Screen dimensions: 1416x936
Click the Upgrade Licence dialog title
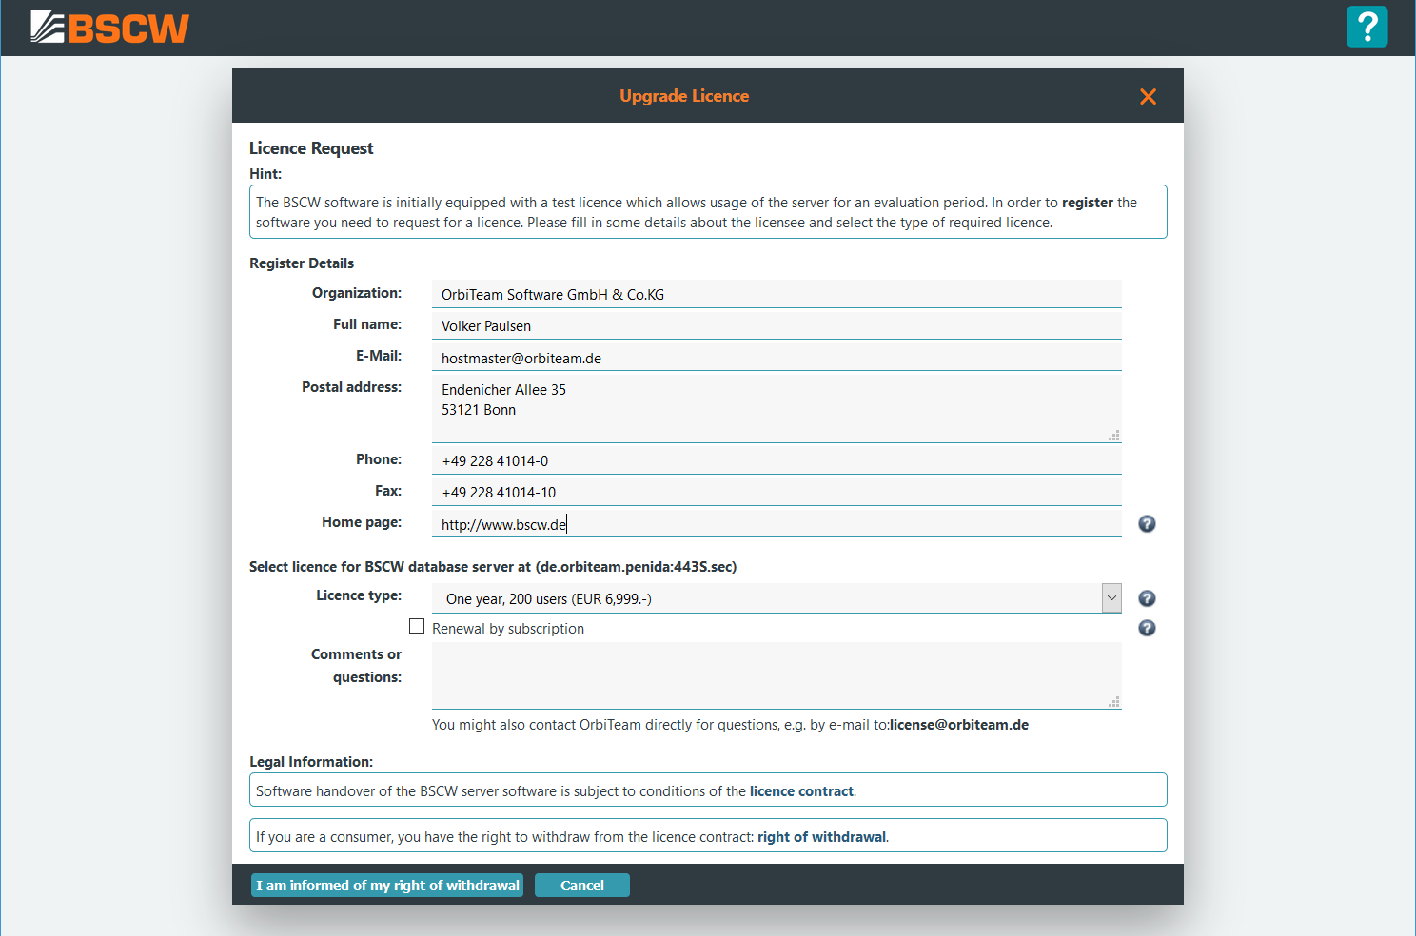click(x=684, y=96)
